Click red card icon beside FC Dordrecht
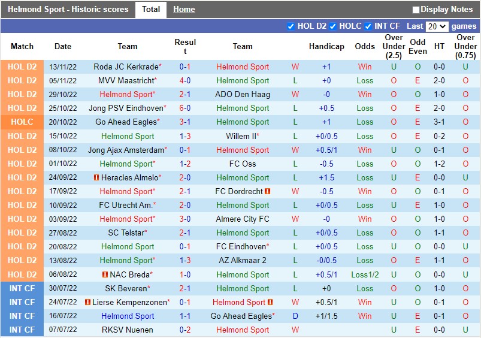 [x=268, y=191]
